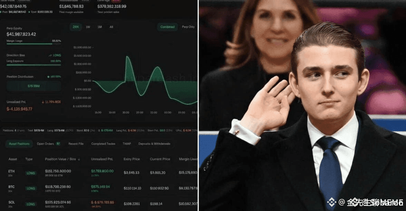Choose the All chart range
The width and height of the screenshot is (406, 211).
point(111,27)
